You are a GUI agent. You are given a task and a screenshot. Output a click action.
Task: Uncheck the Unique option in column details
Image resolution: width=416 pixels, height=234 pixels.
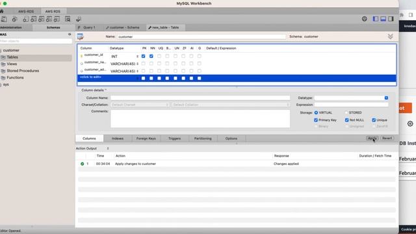tap(374, 120)
